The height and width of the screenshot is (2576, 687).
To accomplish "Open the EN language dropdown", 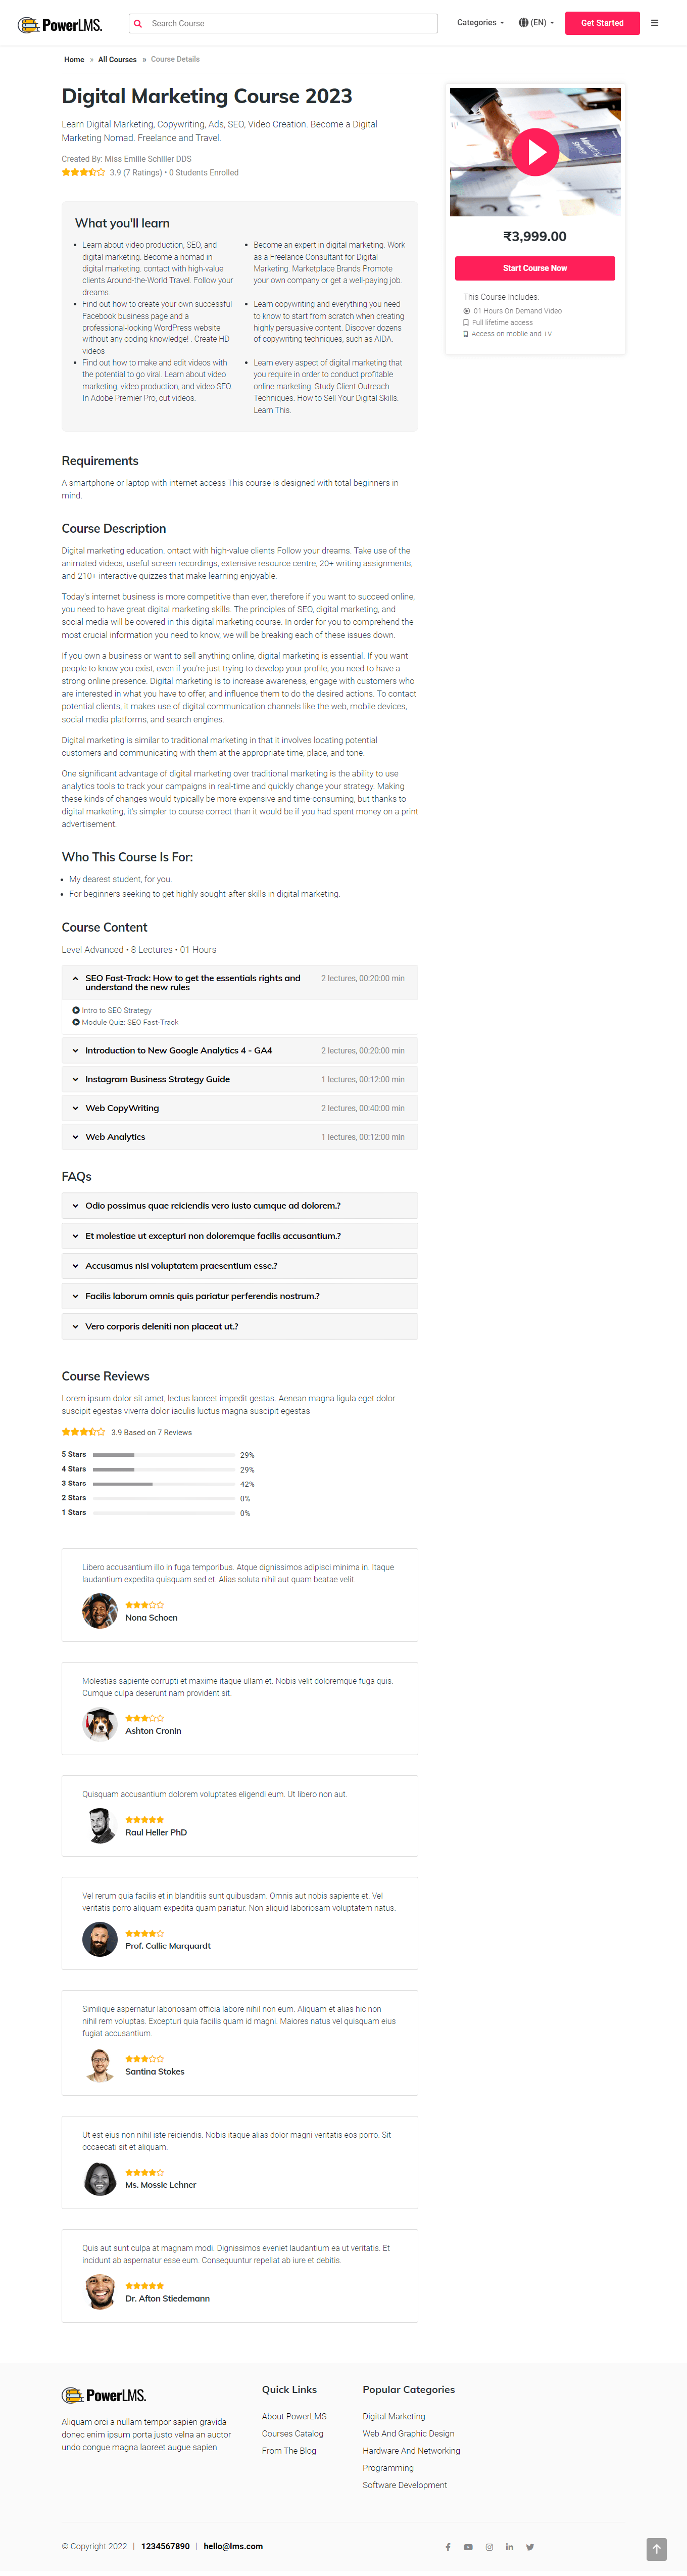I will coord(536,23).
